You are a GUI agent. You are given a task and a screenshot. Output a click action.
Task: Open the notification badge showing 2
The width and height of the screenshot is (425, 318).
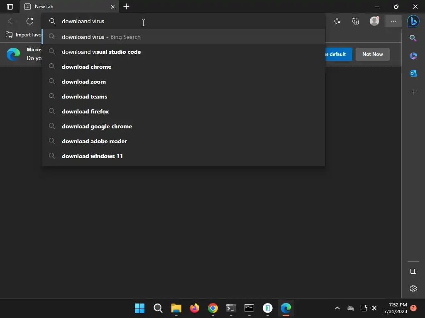(413, 308)
